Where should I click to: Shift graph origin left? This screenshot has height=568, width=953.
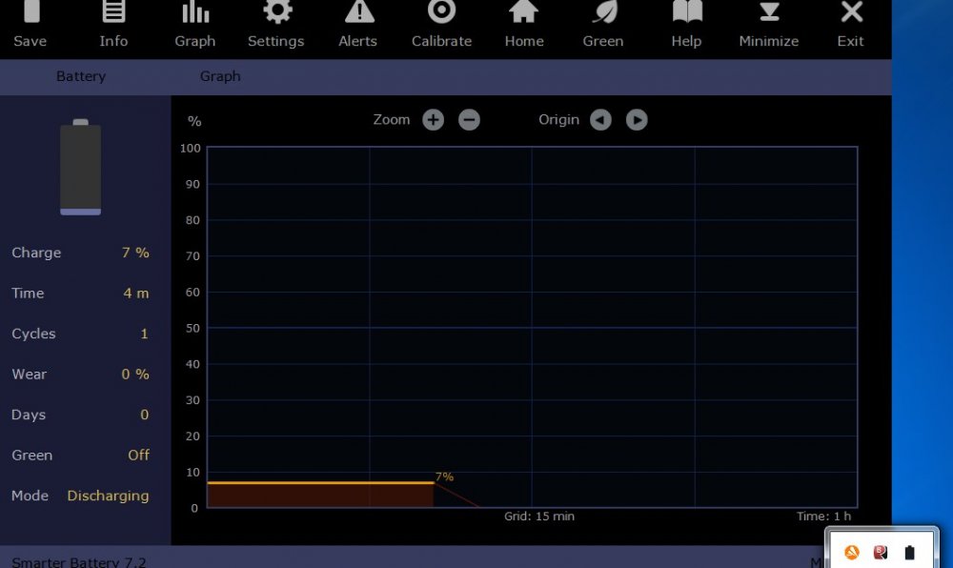coord(600,120)
